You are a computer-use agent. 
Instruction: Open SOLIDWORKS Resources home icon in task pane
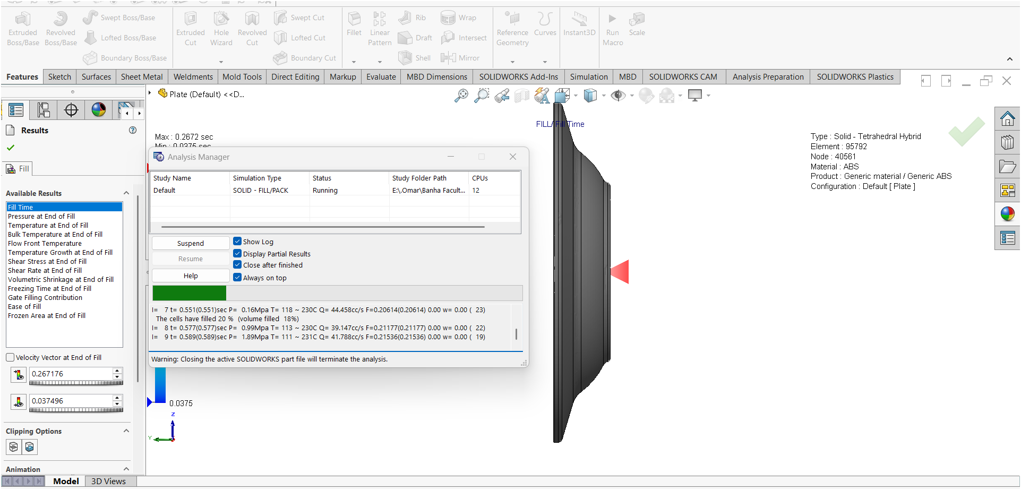coord(1007,118)
